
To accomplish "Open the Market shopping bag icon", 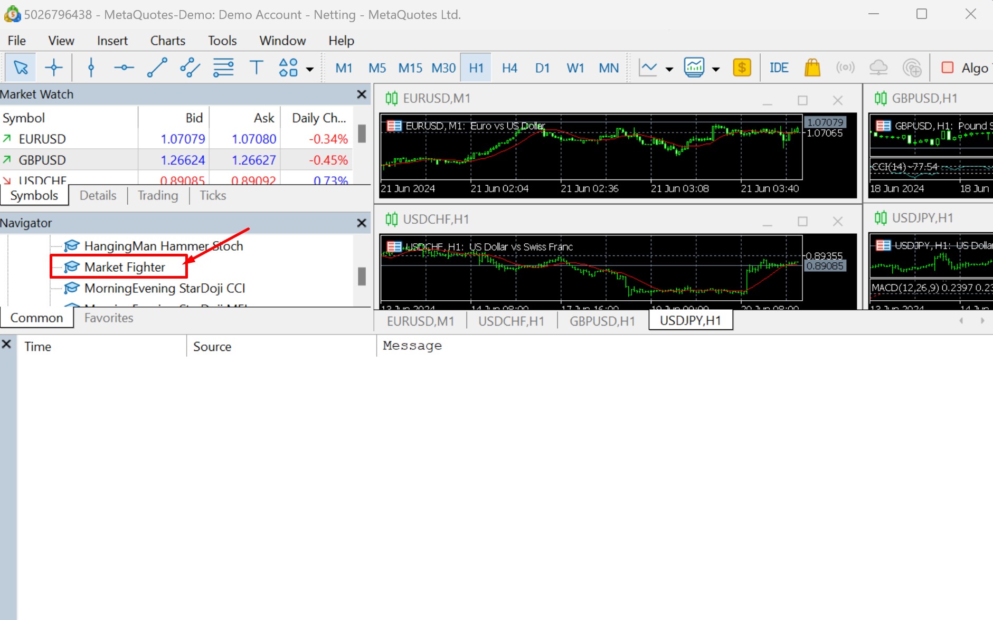I will click(812, 68).
